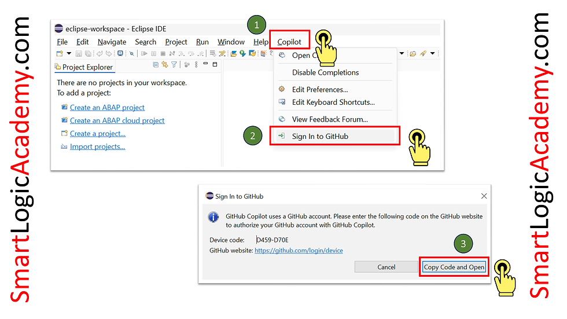Open the dropdown arrow after flashlight icon

[433, 53]
